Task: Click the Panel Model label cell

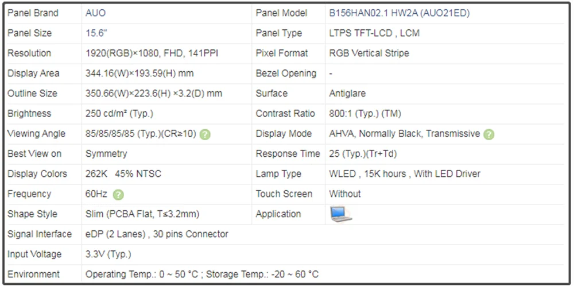Action: [x=281, y=13]
